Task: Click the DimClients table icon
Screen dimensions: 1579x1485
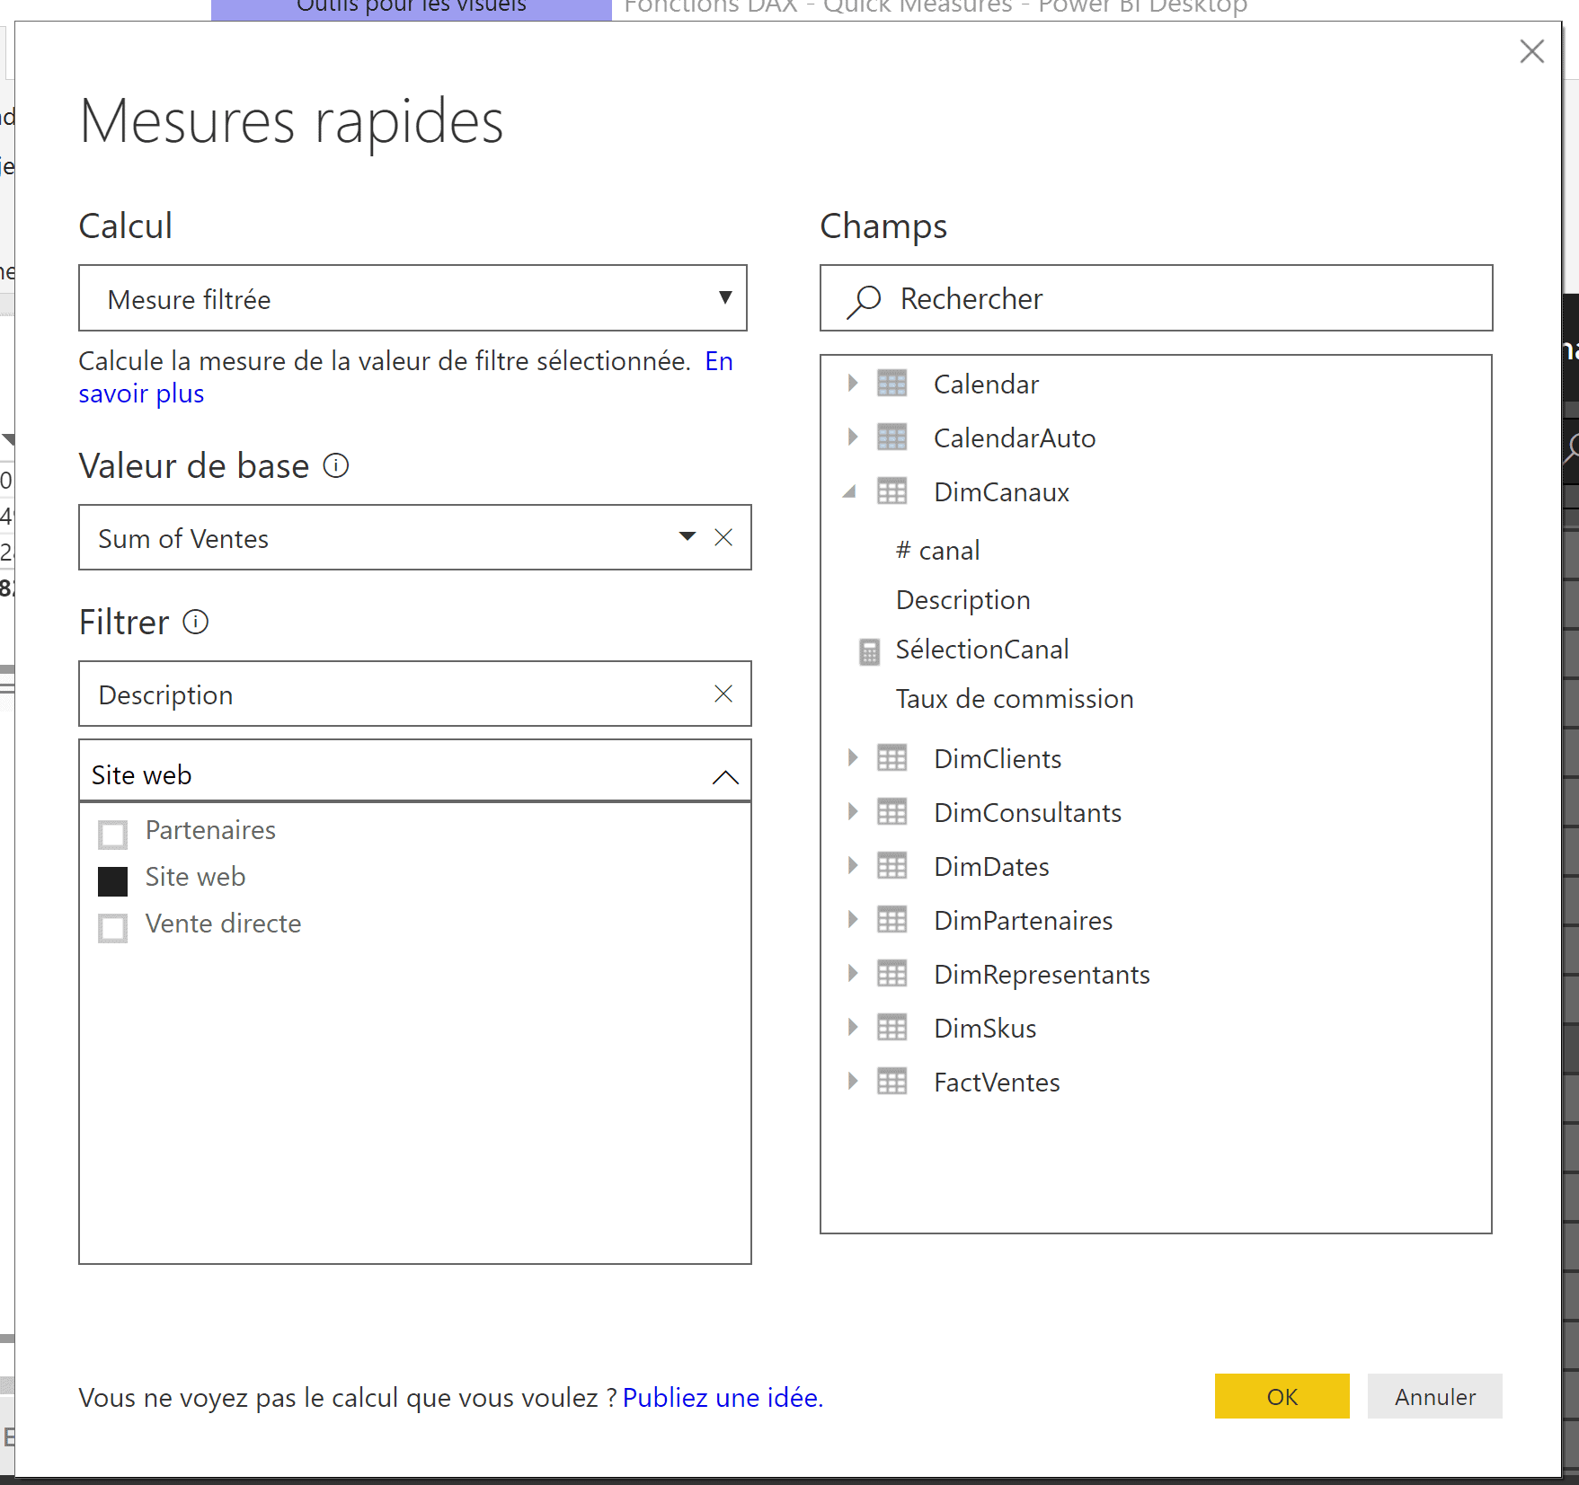Action: pos(892,758)
